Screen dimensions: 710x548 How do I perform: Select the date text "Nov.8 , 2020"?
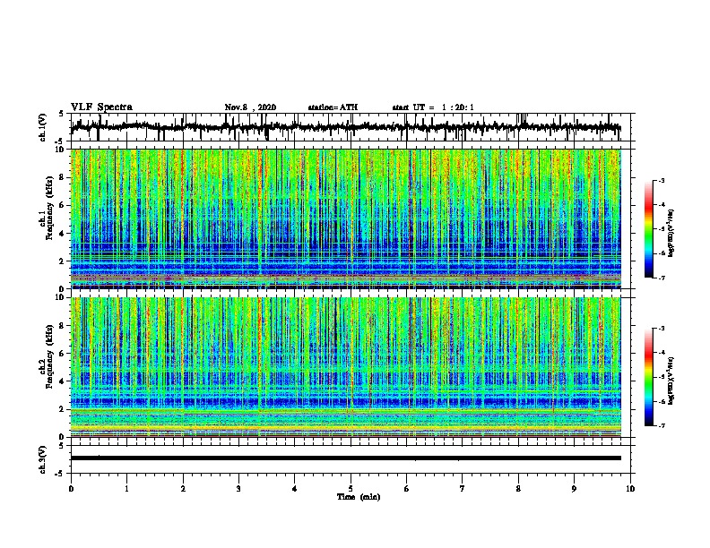tap(250, 107)
